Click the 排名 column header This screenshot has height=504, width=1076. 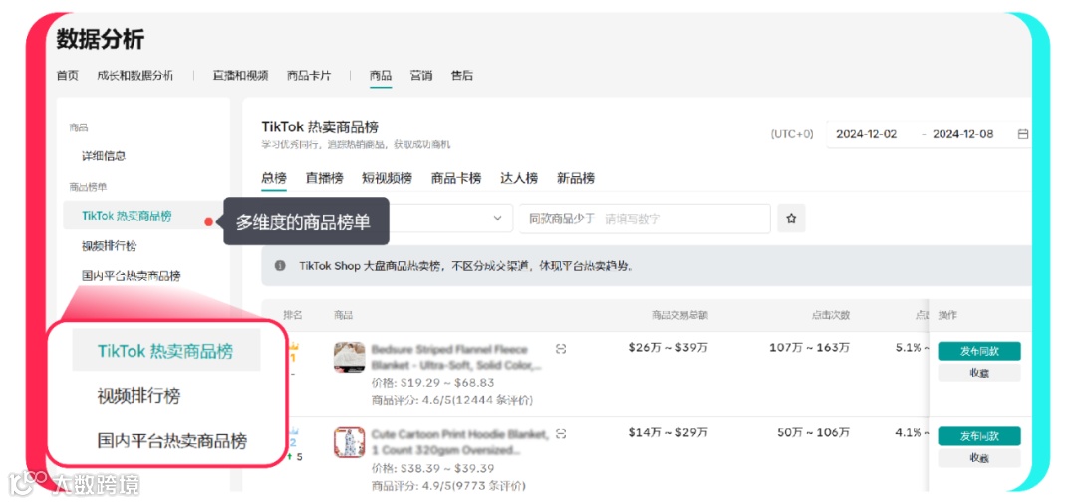click(293, 316)
